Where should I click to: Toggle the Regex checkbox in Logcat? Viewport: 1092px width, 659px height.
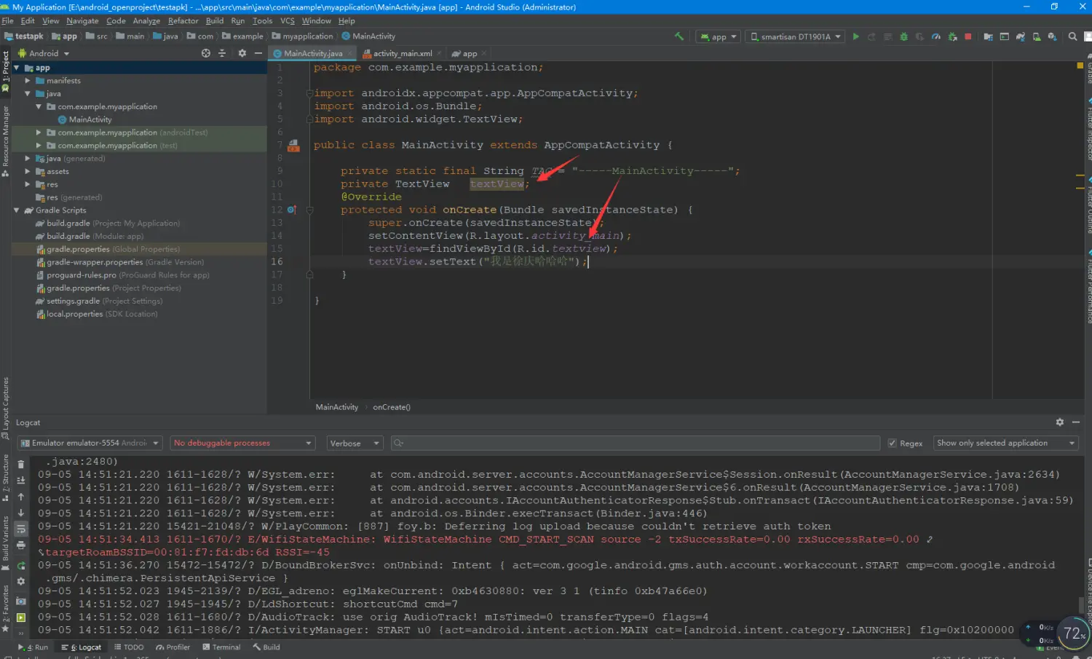coord(893,443)
